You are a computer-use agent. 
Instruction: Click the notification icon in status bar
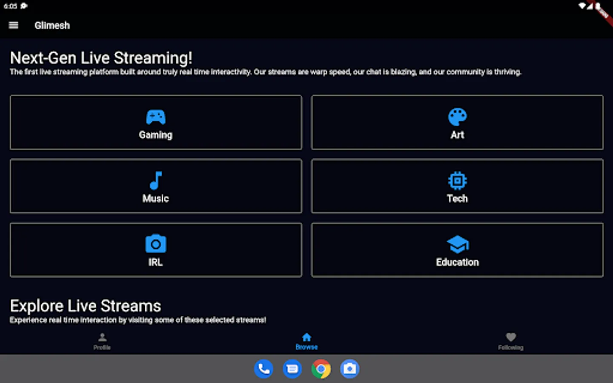click(x=24, y=6)
